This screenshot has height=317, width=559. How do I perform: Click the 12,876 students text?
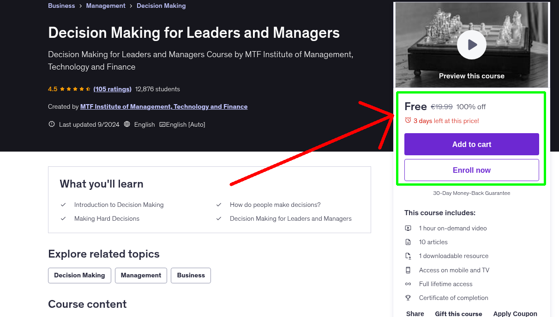157,89
